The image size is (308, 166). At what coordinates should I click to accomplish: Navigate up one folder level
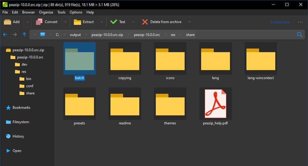point(24,34)
